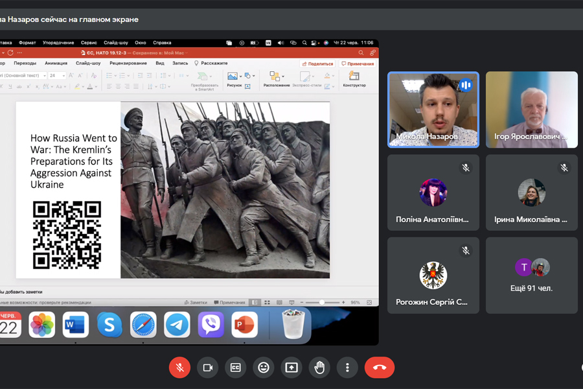Turn on closed captions

[236, 368]
